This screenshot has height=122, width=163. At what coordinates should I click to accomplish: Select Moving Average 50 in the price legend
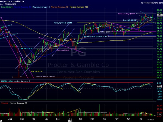point(23,7)
